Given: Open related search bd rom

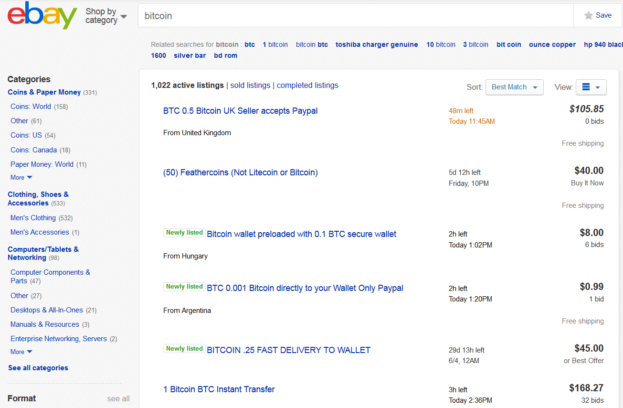Looking at the screenshot, I should [x=225, y=55].
